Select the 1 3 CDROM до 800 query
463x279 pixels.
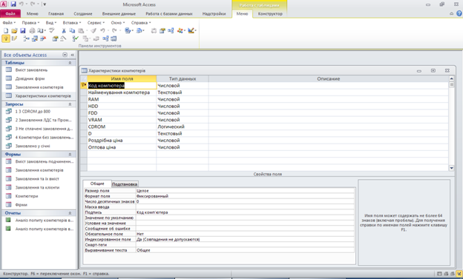(33, 111)
